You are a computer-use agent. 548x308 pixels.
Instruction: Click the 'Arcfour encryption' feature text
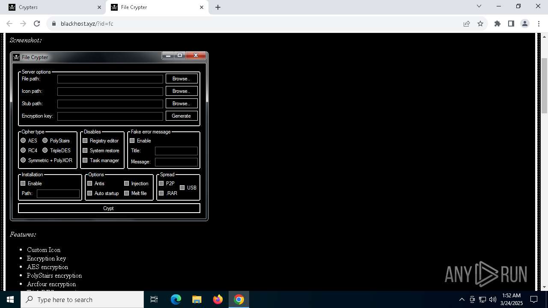click(51, 284)
